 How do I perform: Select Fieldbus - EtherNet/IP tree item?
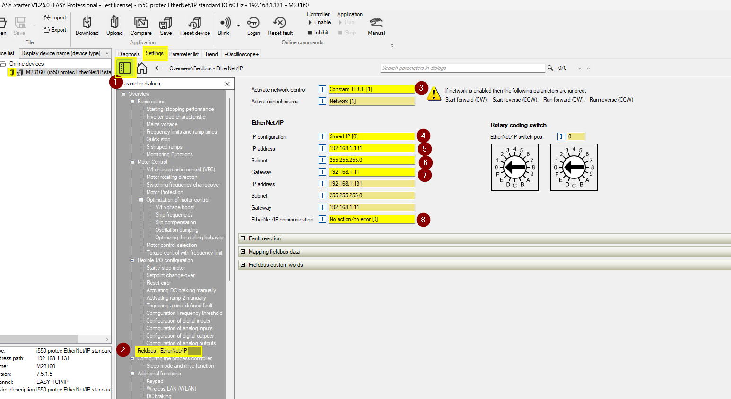[162, 351]
